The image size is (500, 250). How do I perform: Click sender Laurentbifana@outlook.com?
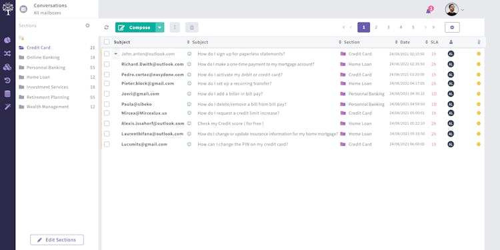pyautogui.click(x=153, y=134)
